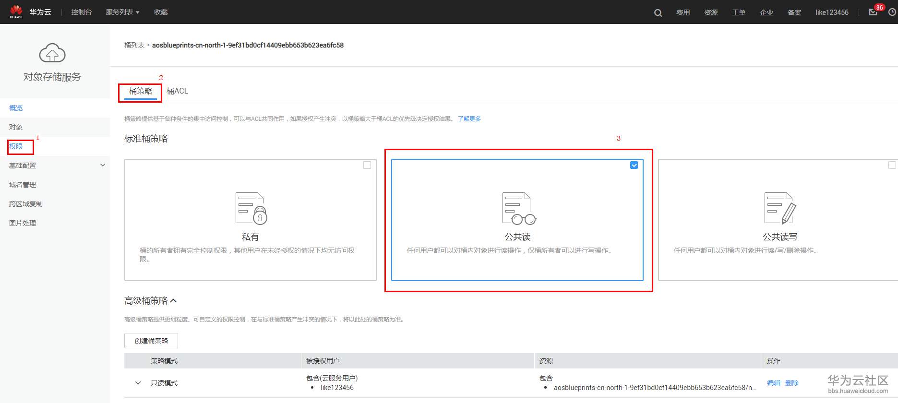Click 编辑 for the 只读模式 policy

[x=774, y=383]
